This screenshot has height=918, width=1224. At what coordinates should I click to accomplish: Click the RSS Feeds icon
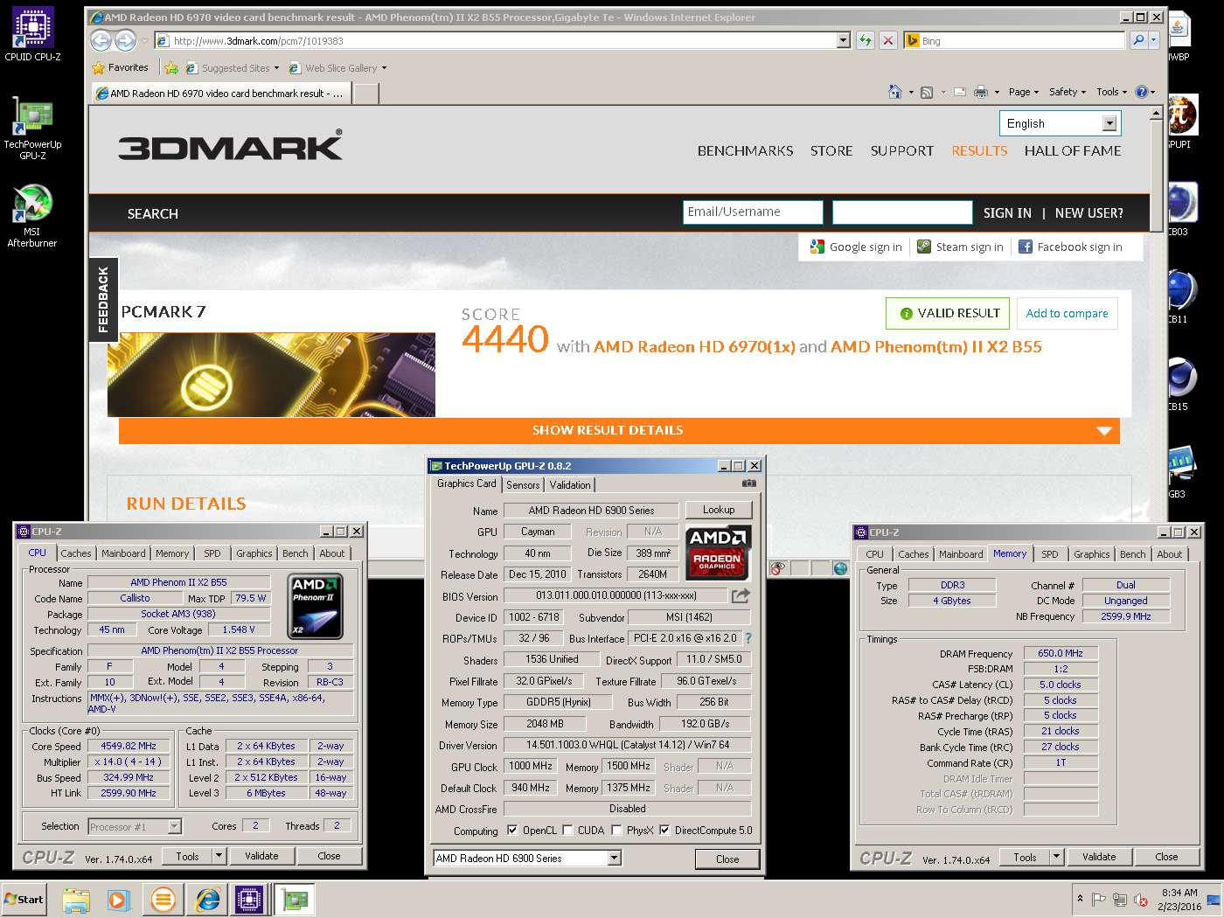tap(927, 92)
